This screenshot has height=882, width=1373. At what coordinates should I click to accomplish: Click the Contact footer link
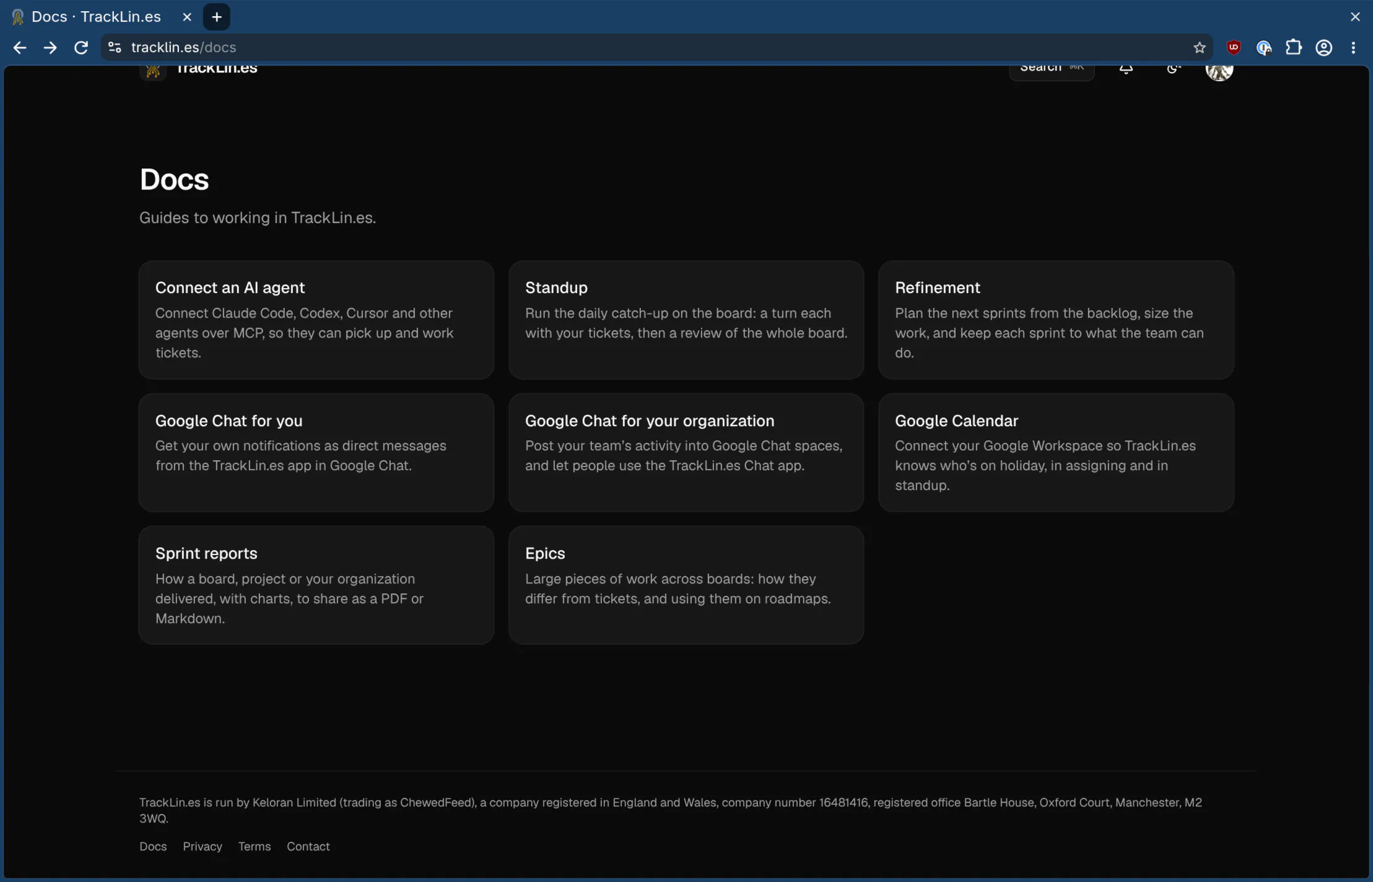pyautogui.click(x=308, y=846)
